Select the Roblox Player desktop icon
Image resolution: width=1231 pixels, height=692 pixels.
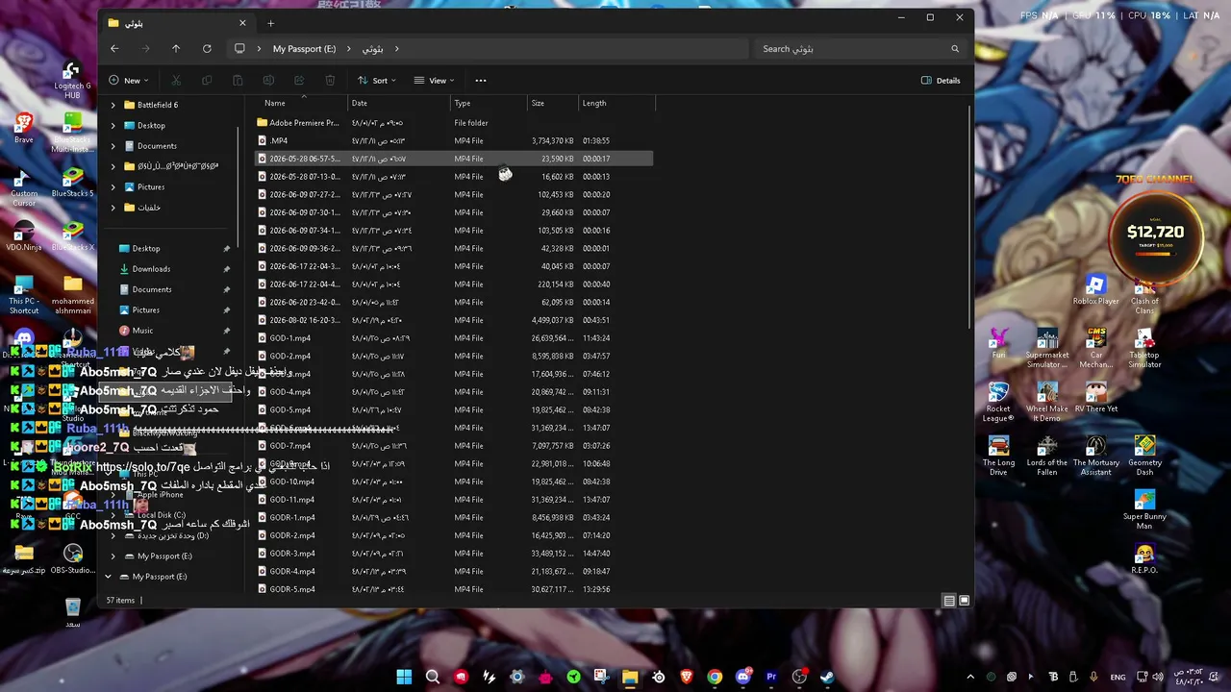coord(1095,290)
